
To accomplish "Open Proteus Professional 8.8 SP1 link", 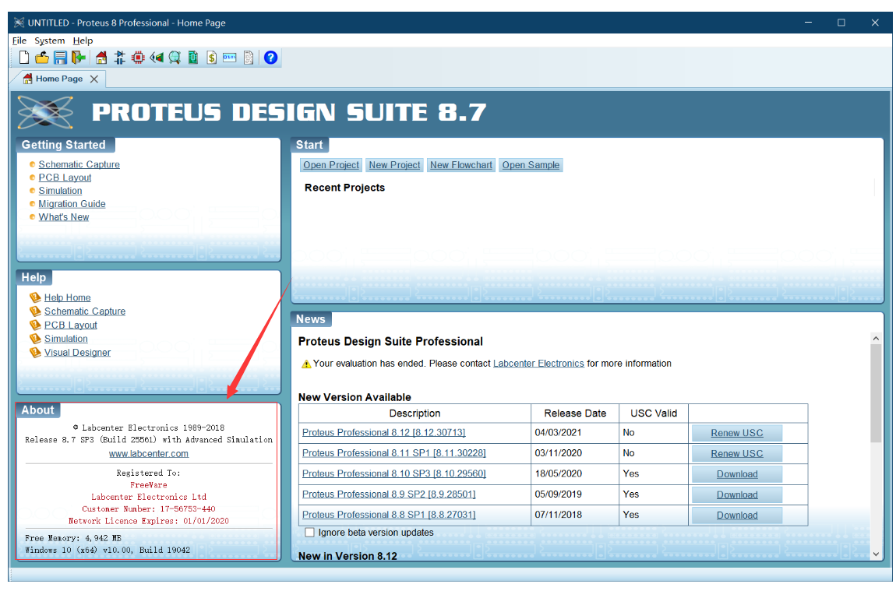I will tap(389, 515).
